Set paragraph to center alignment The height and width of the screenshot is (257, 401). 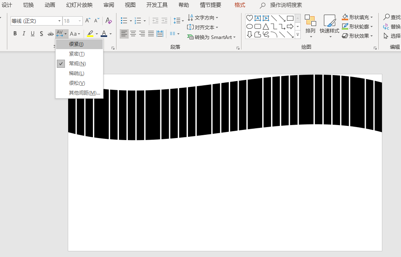[133, 34]
